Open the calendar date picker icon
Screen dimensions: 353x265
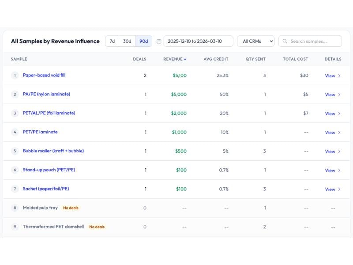click(158, 41)
